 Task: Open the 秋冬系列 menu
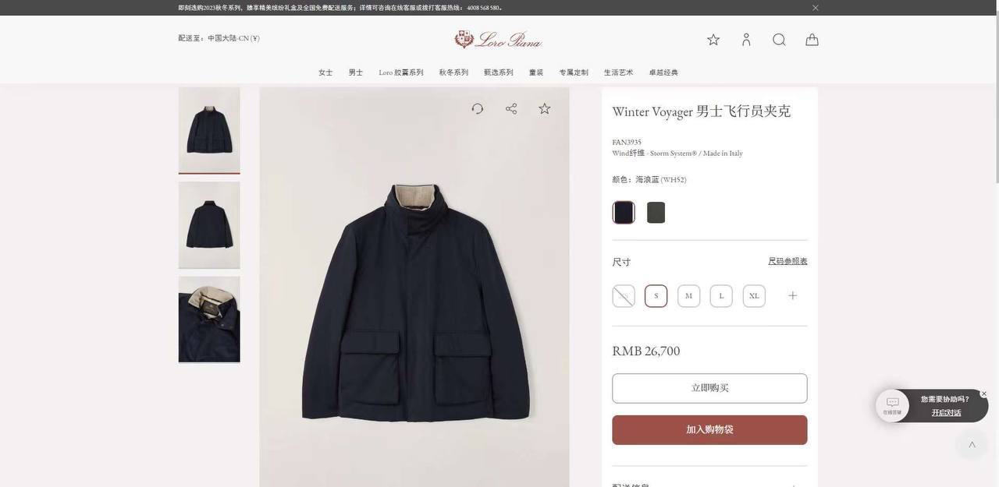(453, 72)
